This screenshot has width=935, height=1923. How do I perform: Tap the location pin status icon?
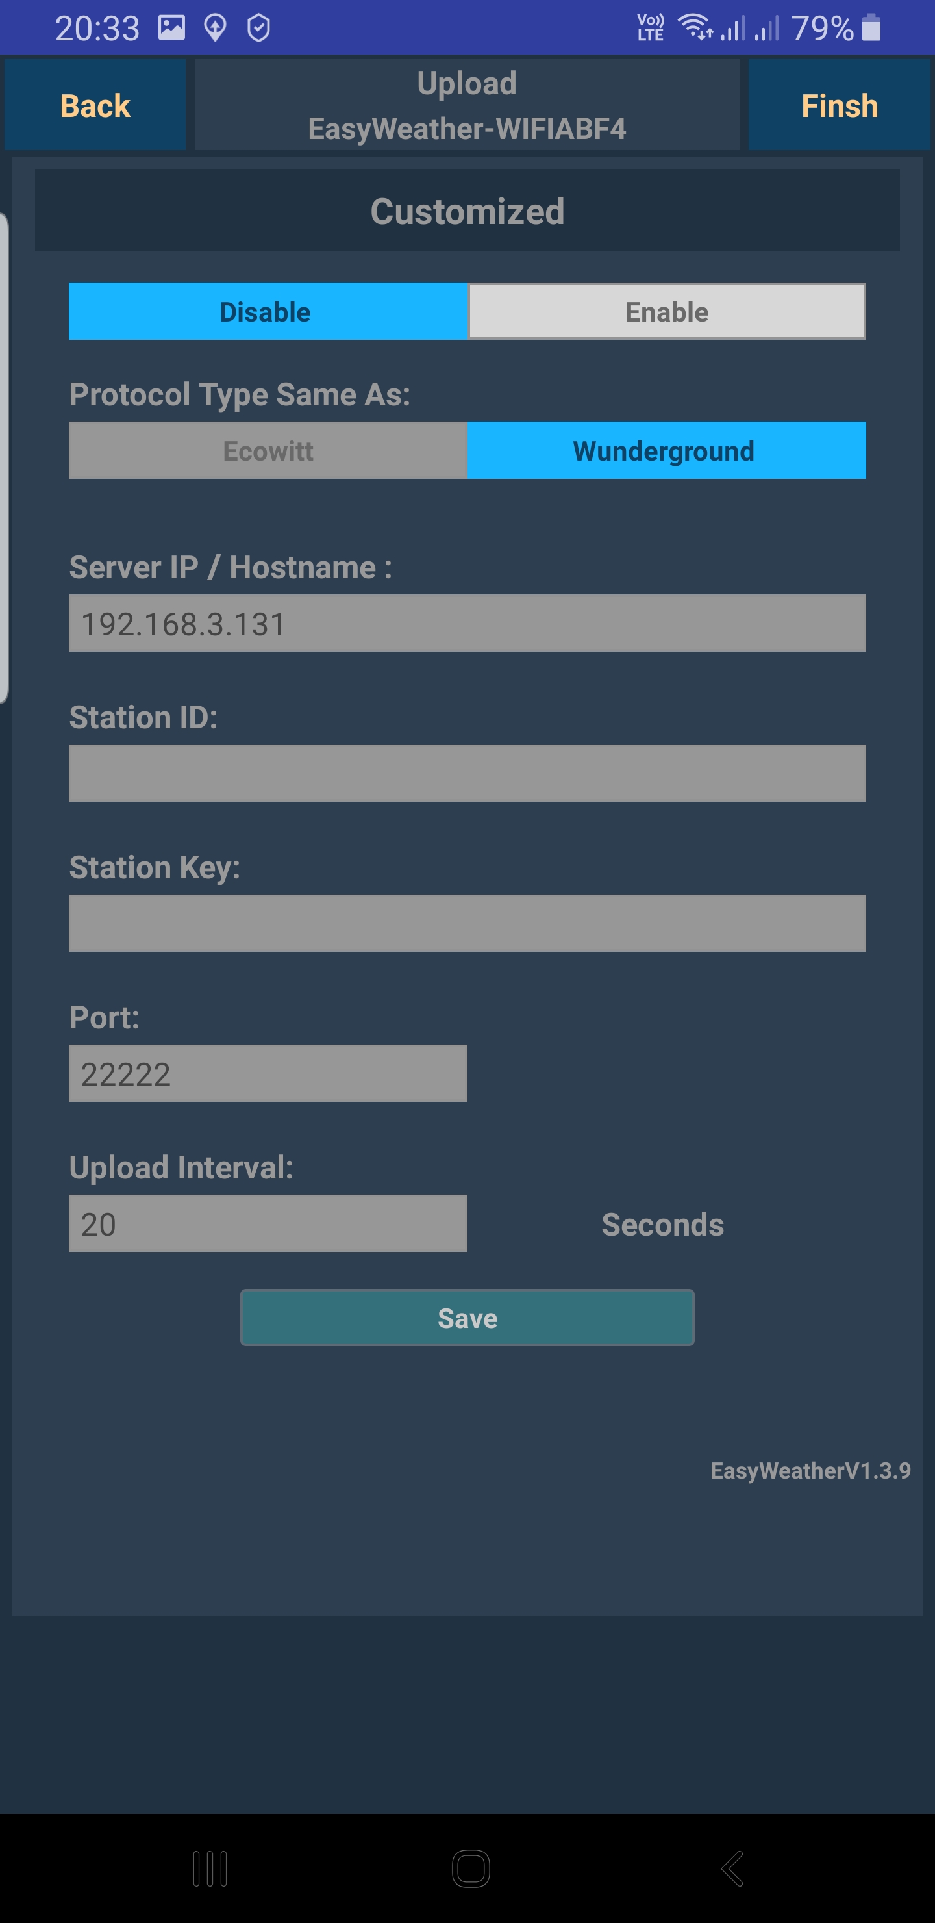click(215, 29)
